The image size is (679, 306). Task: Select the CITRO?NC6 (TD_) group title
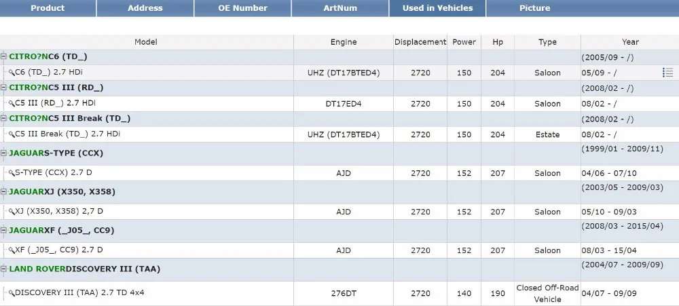[48, 57]
